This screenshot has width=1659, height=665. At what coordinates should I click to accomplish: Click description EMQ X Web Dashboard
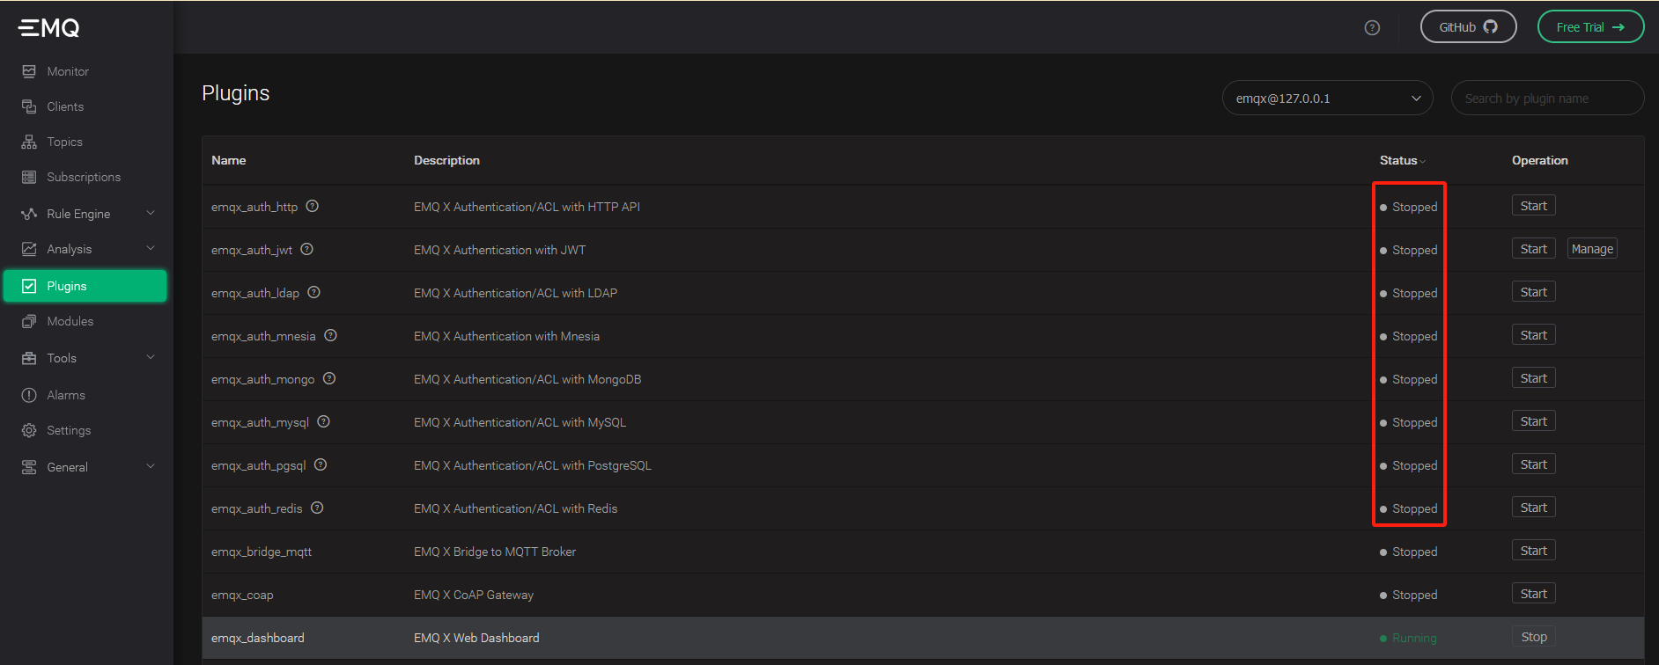pos(476,638)
